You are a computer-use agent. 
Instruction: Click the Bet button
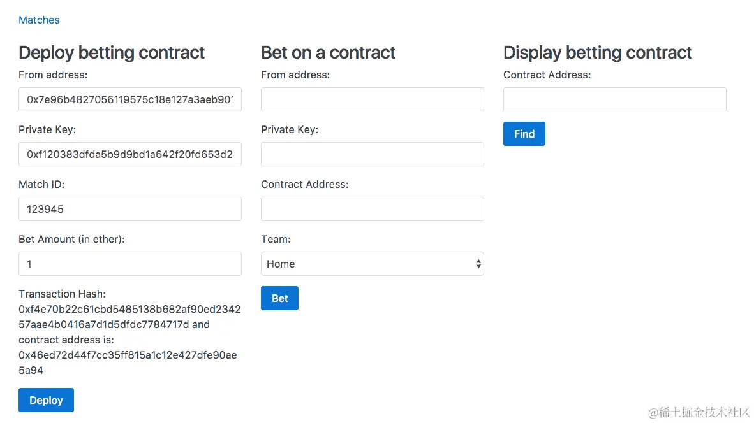click(x=279, y=298)
